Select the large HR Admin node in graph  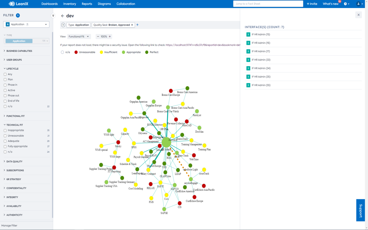click(166, 142)
